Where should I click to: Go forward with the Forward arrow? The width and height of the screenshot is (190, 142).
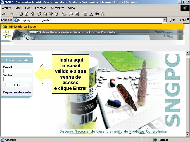pos(12,14)
